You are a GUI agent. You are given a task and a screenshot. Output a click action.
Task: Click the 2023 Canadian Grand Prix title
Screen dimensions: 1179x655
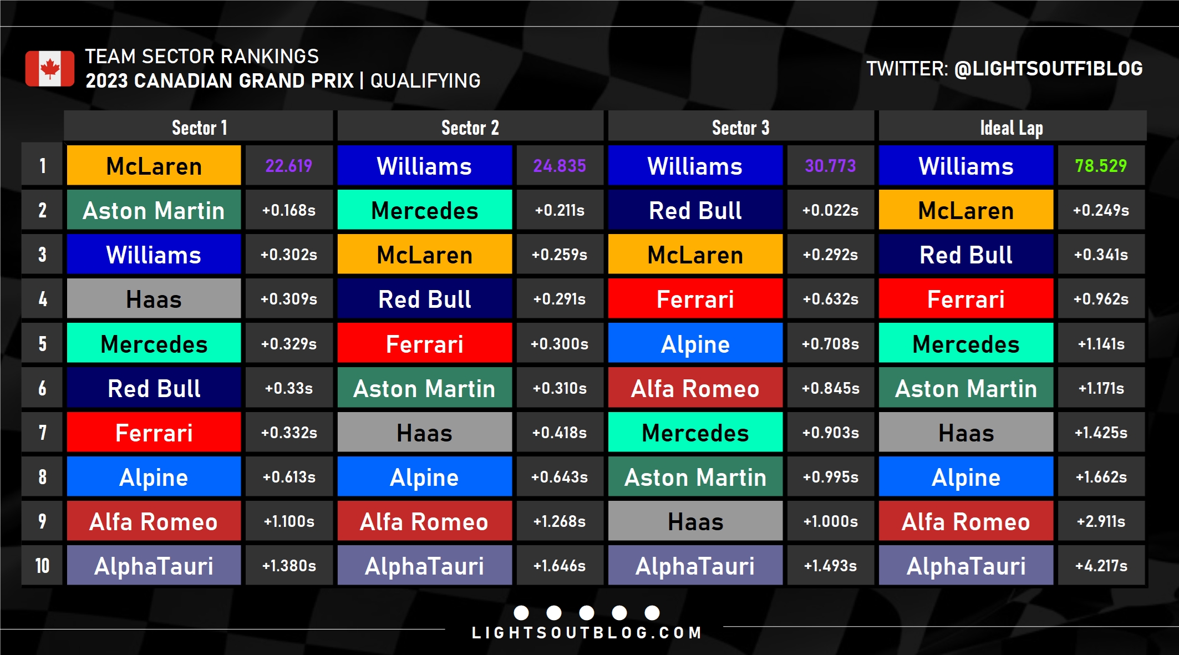[x=220, y=81]
